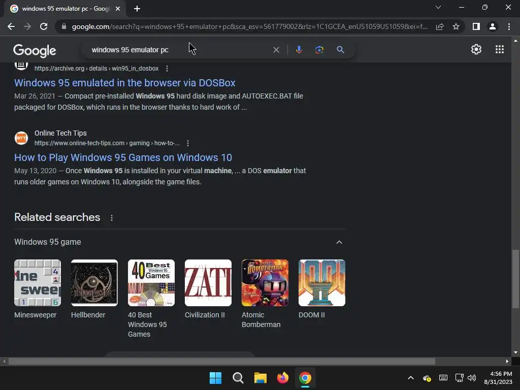
Task: Open the Chrome profile menu
Action: coord(493,26)
